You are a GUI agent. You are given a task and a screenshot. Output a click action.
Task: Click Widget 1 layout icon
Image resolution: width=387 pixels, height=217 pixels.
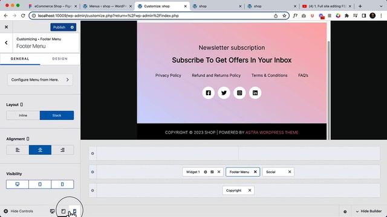click(x=212, y=172)
